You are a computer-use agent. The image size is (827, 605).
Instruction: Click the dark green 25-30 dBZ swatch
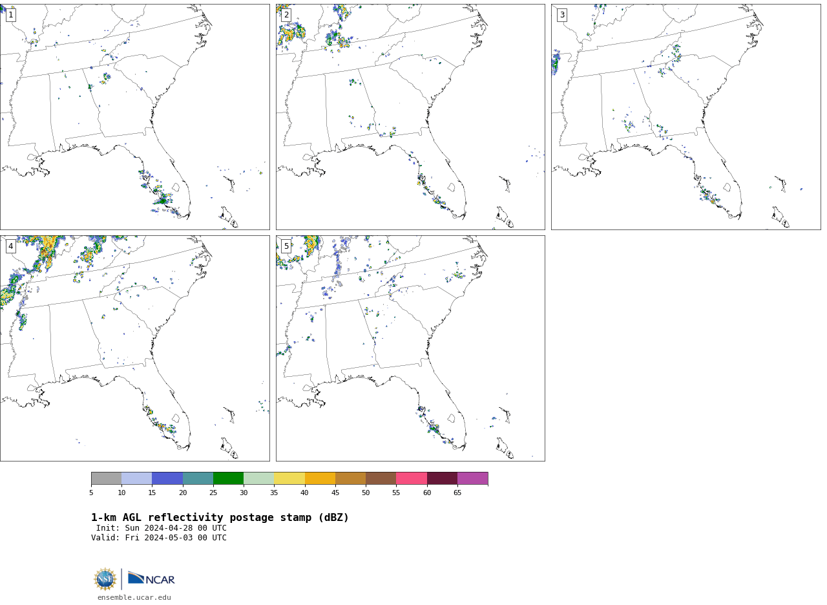pos(228,478)
